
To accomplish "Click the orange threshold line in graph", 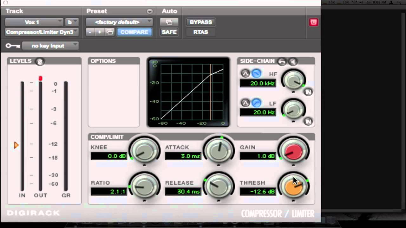I will pyautogui.click(x=210, y=92).
